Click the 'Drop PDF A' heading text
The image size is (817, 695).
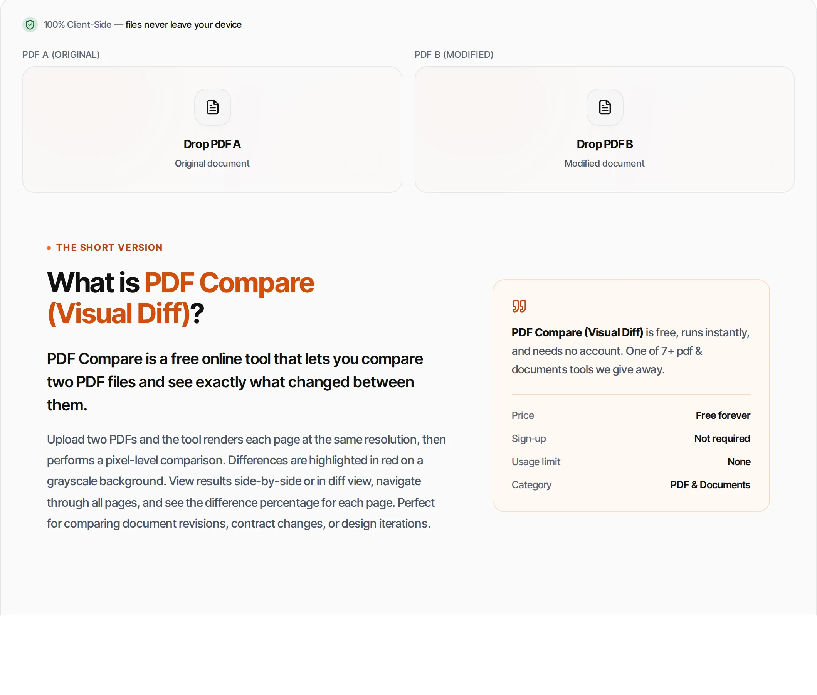click(212, 144)
